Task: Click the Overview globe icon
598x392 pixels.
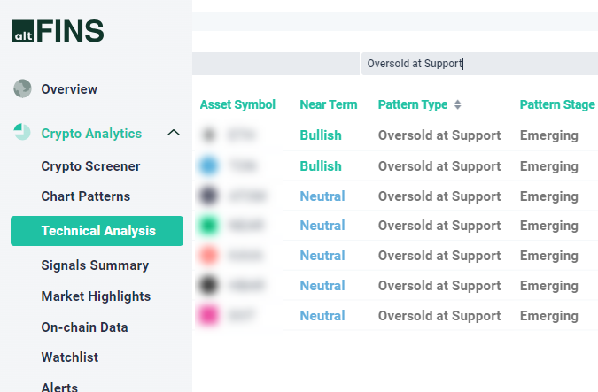Action: 22,88
